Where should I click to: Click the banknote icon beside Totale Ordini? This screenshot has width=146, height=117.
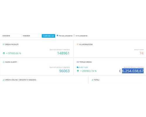point(78,62)
